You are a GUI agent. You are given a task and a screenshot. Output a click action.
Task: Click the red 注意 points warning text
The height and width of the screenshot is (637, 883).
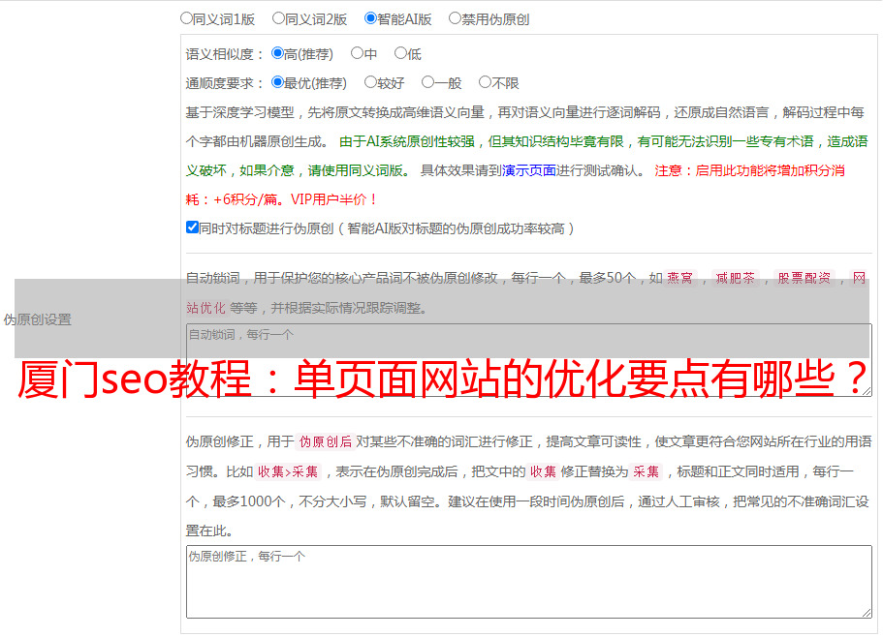pos(516,185)
